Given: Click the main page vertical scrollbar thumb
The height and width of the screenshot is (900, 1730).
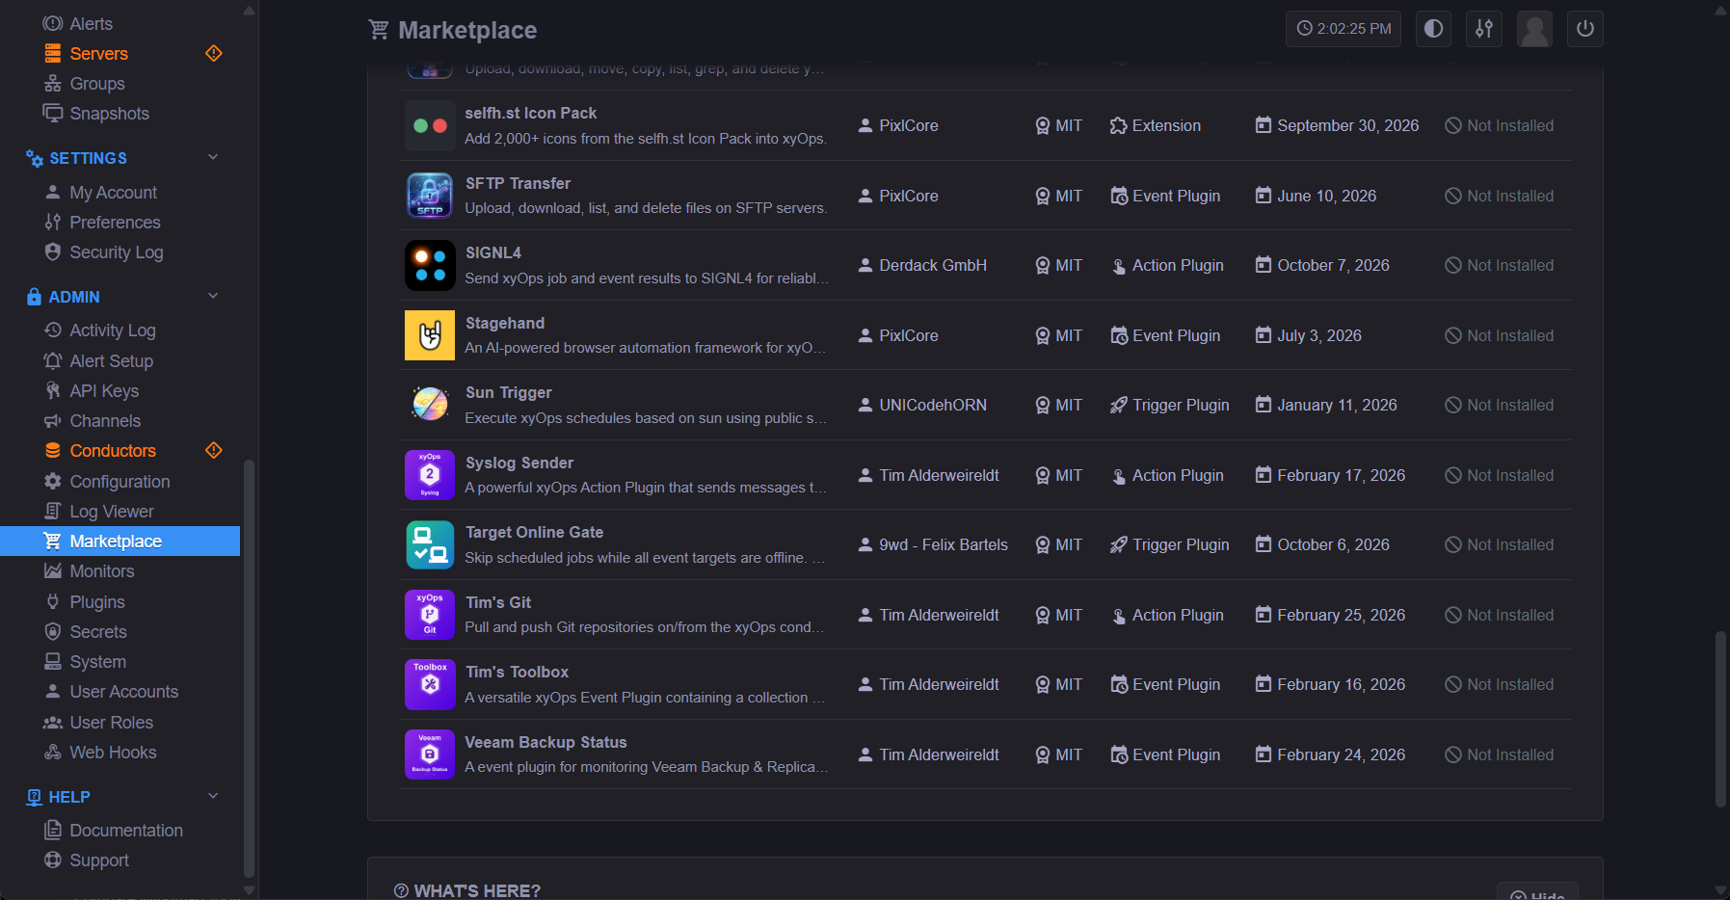Looking at the screenshot, I should tap(1720, 719).
